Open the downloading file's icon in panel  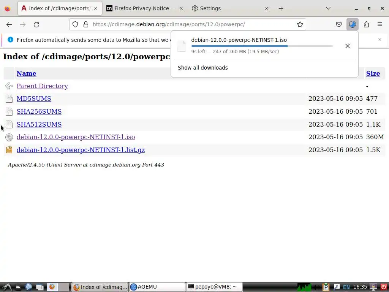click(181, 46)
